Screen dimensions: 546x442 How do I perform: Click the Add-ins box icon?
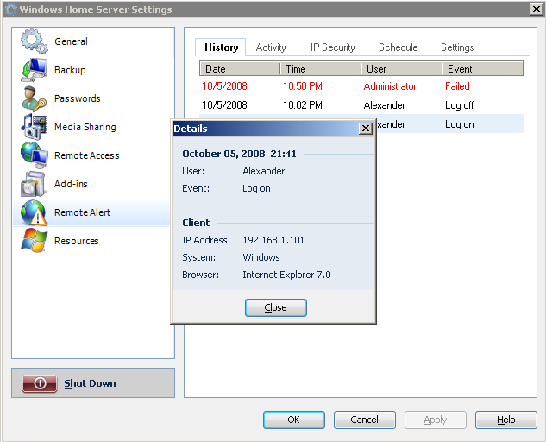pyautogui.click(x=33, y=184)
